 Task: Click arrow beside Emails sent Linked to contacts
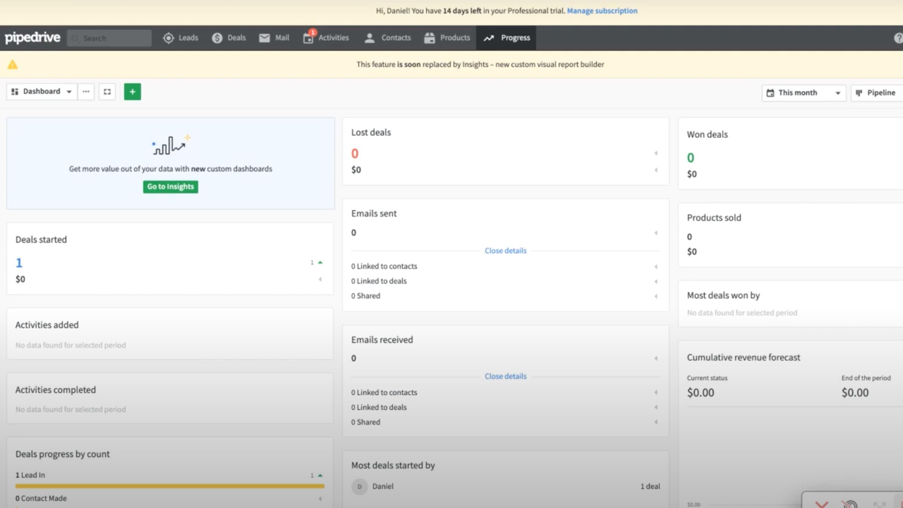[x=656, y=267]
